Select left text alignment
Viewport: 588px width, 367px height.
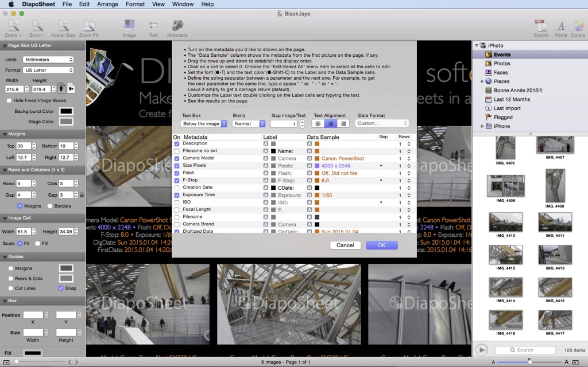(x=318, y=124)
